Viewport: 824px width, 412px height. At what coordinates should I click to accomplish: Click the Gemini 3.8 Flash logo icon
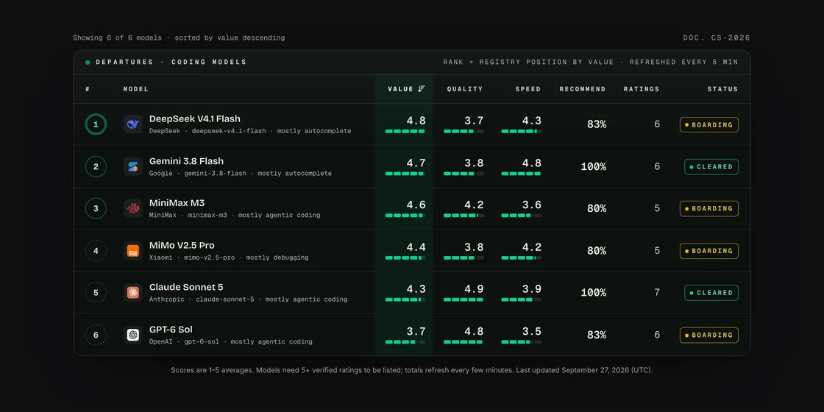point(133,166)
